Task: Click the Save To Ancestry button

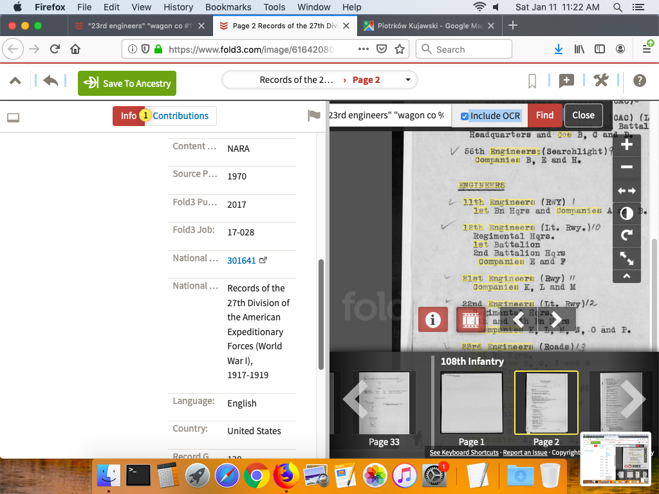Action: coord(127,84)
